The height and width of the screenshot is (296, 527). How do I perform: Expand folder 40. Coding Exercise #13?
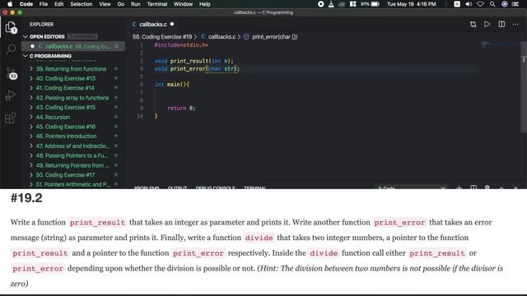[31, 78]
